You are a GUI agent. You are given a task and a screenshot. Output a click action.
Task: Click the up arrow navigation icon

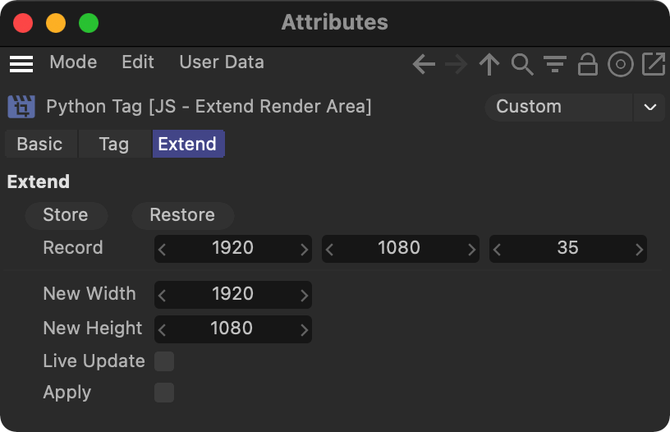pos(489,64)
